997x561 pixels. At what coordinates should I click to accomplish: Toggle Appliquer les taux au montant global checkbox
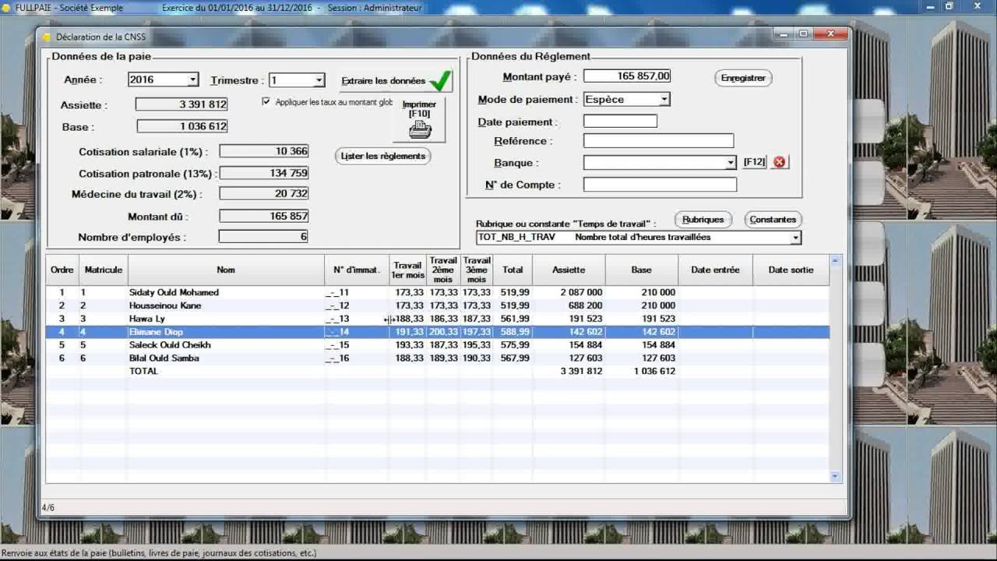point(266,102)
